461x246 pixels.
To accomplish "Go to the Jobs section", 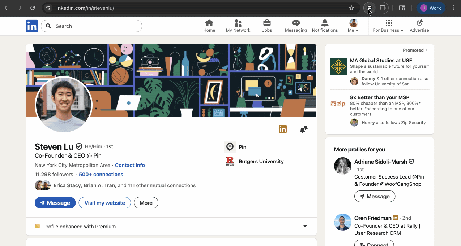I will click(267, 26).
